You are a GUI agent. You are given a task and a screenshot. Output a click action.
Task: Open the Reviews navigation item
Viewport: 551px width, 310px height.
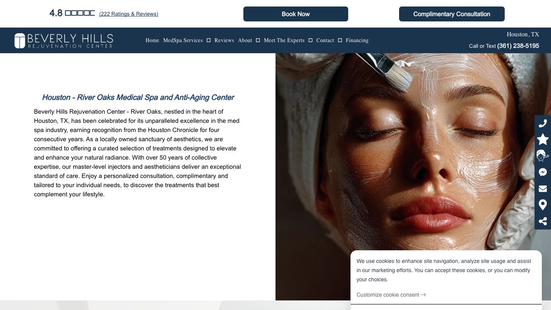(x=224, y=40)
